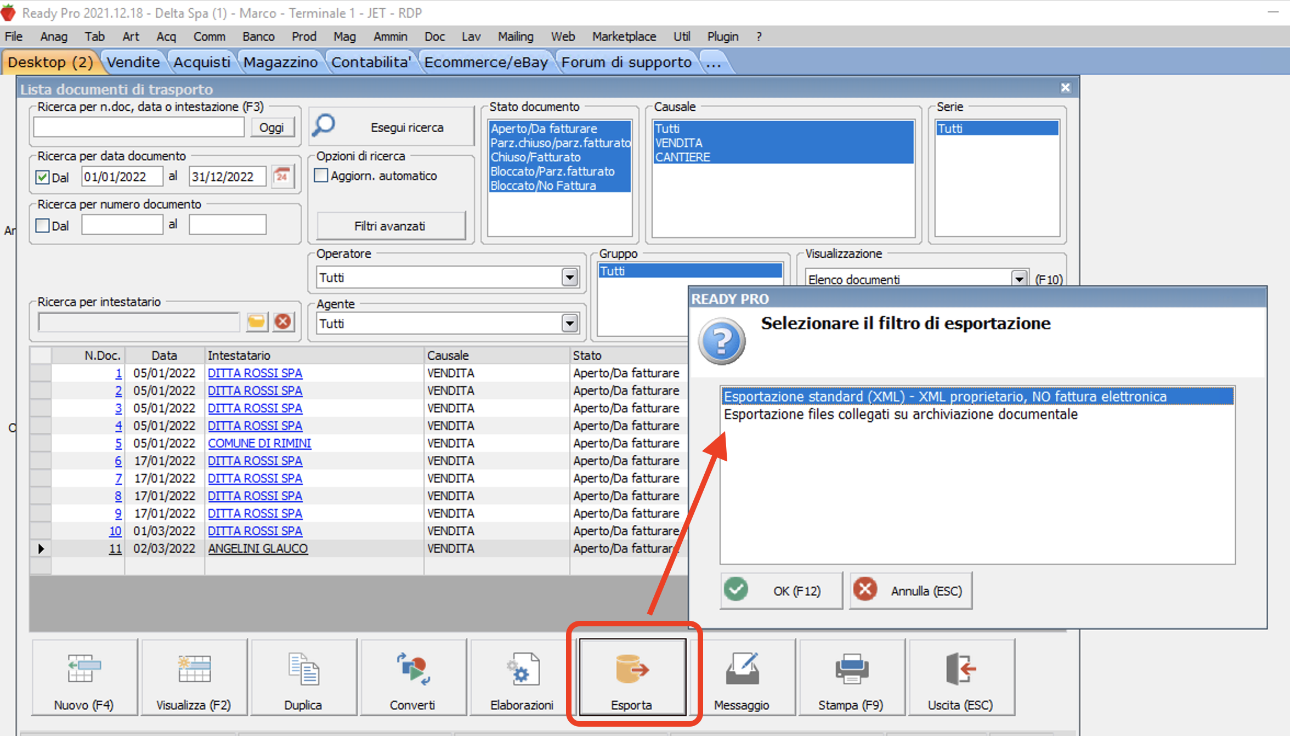Click Annulla (ESC) in the dialog
Image resolution: width=1290 pixels, height=736 pixels.
[x=910, y=591]
